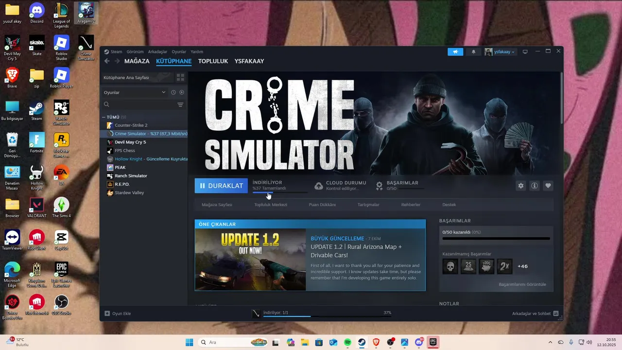Click Başarımlarımı Görüntüle link

522,284
